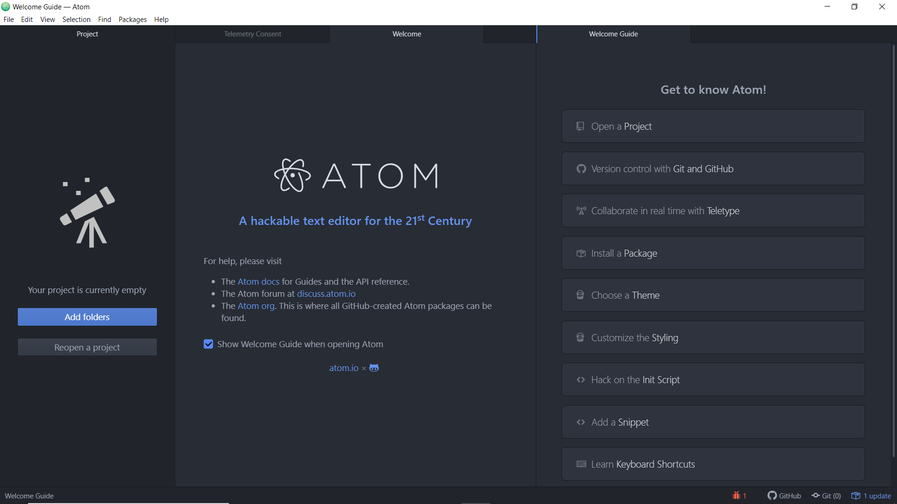This screenshot has width=897, height=504.
Task: Uncheck Show Welcome Guide when opening Atom
Action: click(x=208, y=344)
